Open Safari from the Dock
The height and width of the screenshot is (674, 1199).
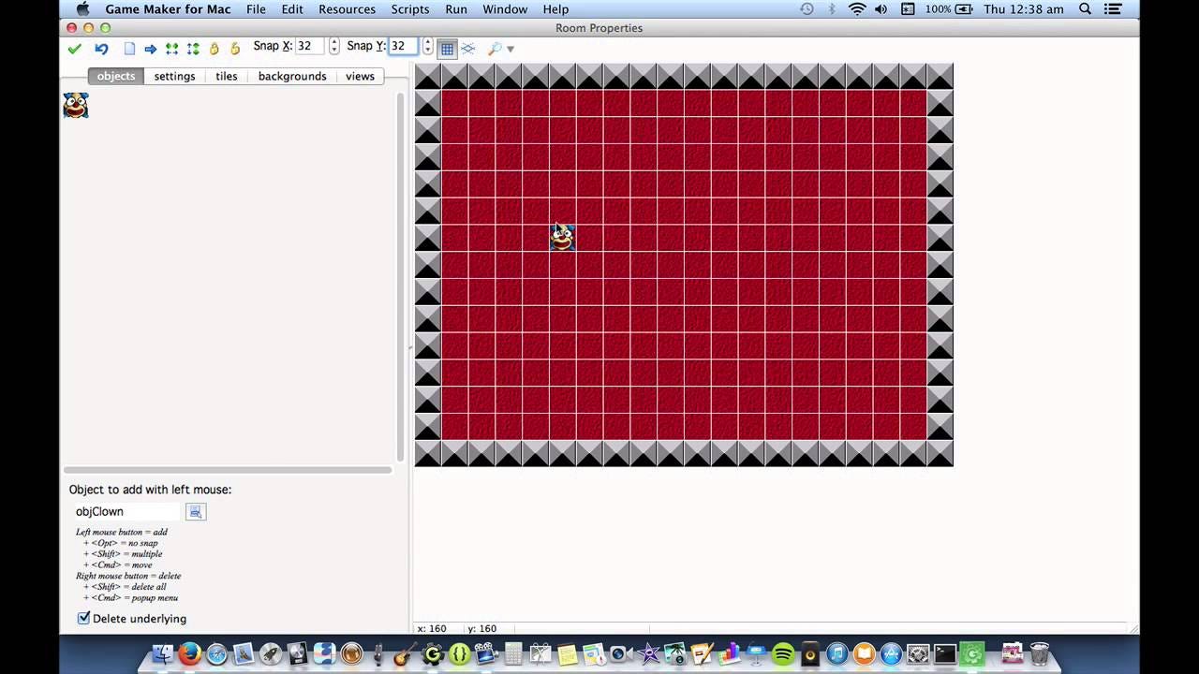216,653
